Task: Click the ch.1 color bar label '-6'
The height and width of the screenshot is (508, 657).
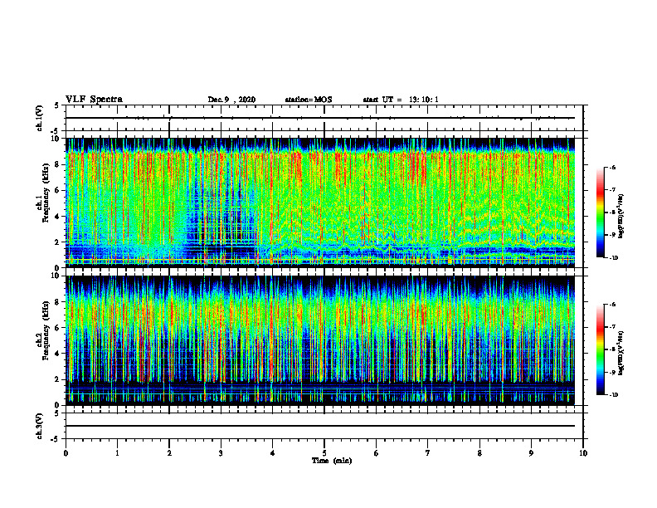Action: (x=612, y=167)
